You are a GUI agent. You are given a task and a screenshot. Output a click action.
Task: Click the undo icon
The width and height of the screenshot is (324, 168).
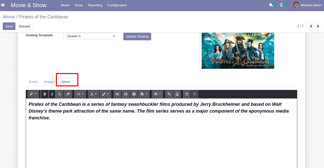187,94
